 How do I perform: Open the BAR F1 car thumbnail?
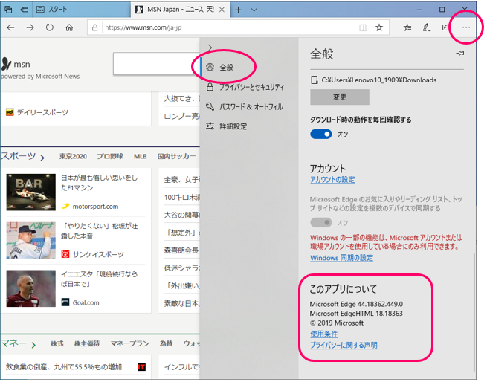(30, 192)
